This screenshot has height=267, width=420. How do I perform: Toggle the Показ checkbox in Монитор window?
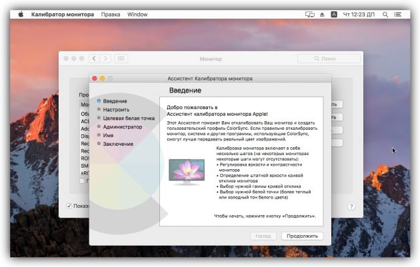point(69,206)
